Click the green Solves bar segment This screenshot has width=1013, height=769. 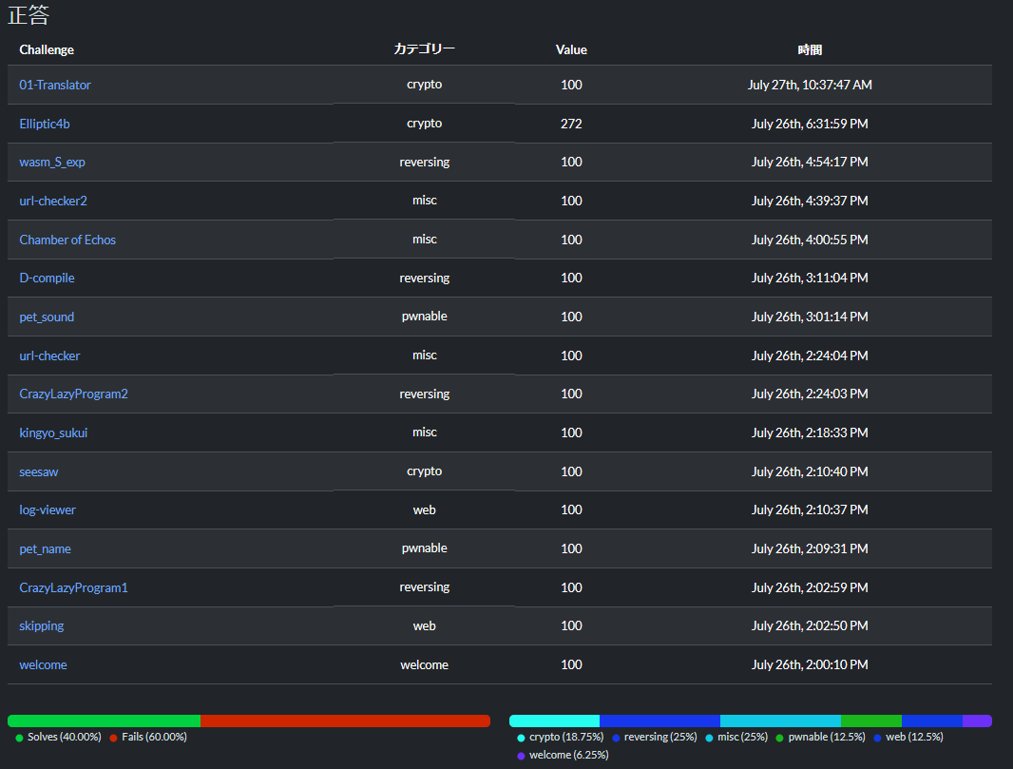tap(104, 721)
